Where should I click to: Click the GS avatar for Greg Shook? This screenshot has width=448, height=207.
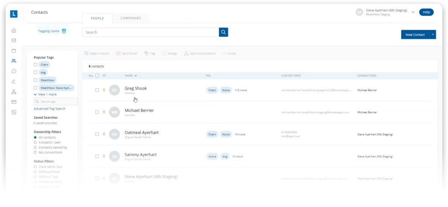[x=114, y=90]
